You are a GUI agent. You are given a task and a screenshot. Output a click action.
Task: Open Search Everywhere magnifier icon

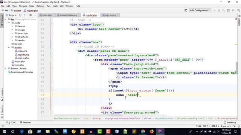coord(238,10)
